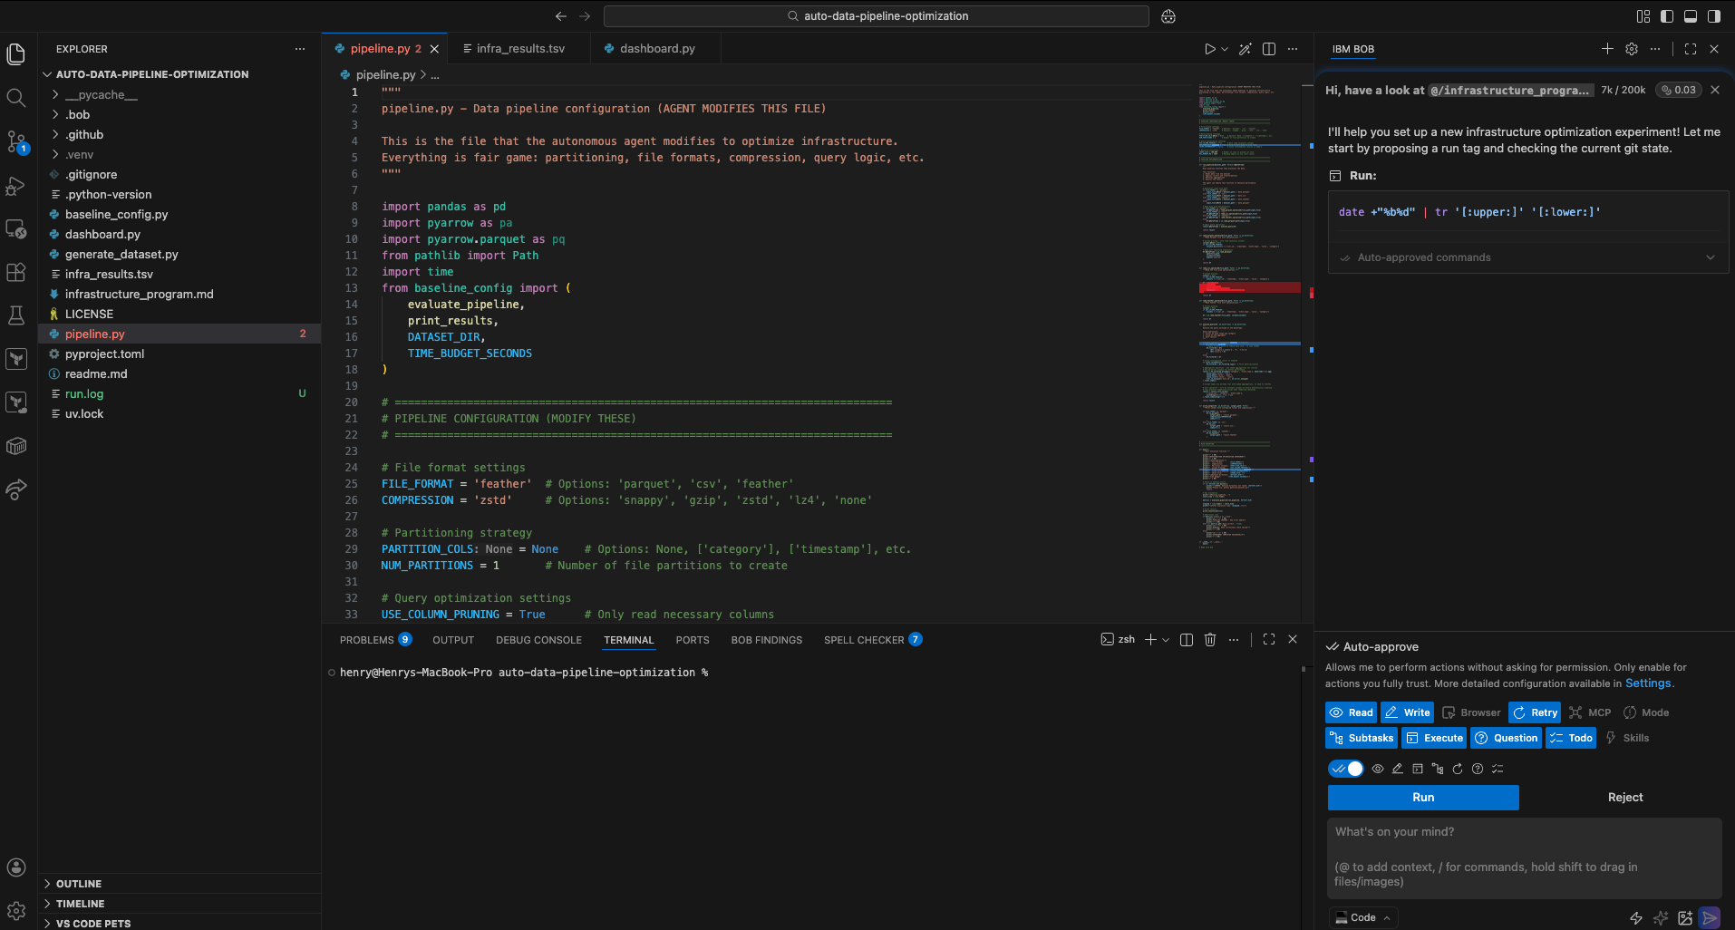1735x930 pixels.
Task: Click the lightning bolt icon below chat input
Action: point(1636,918)
